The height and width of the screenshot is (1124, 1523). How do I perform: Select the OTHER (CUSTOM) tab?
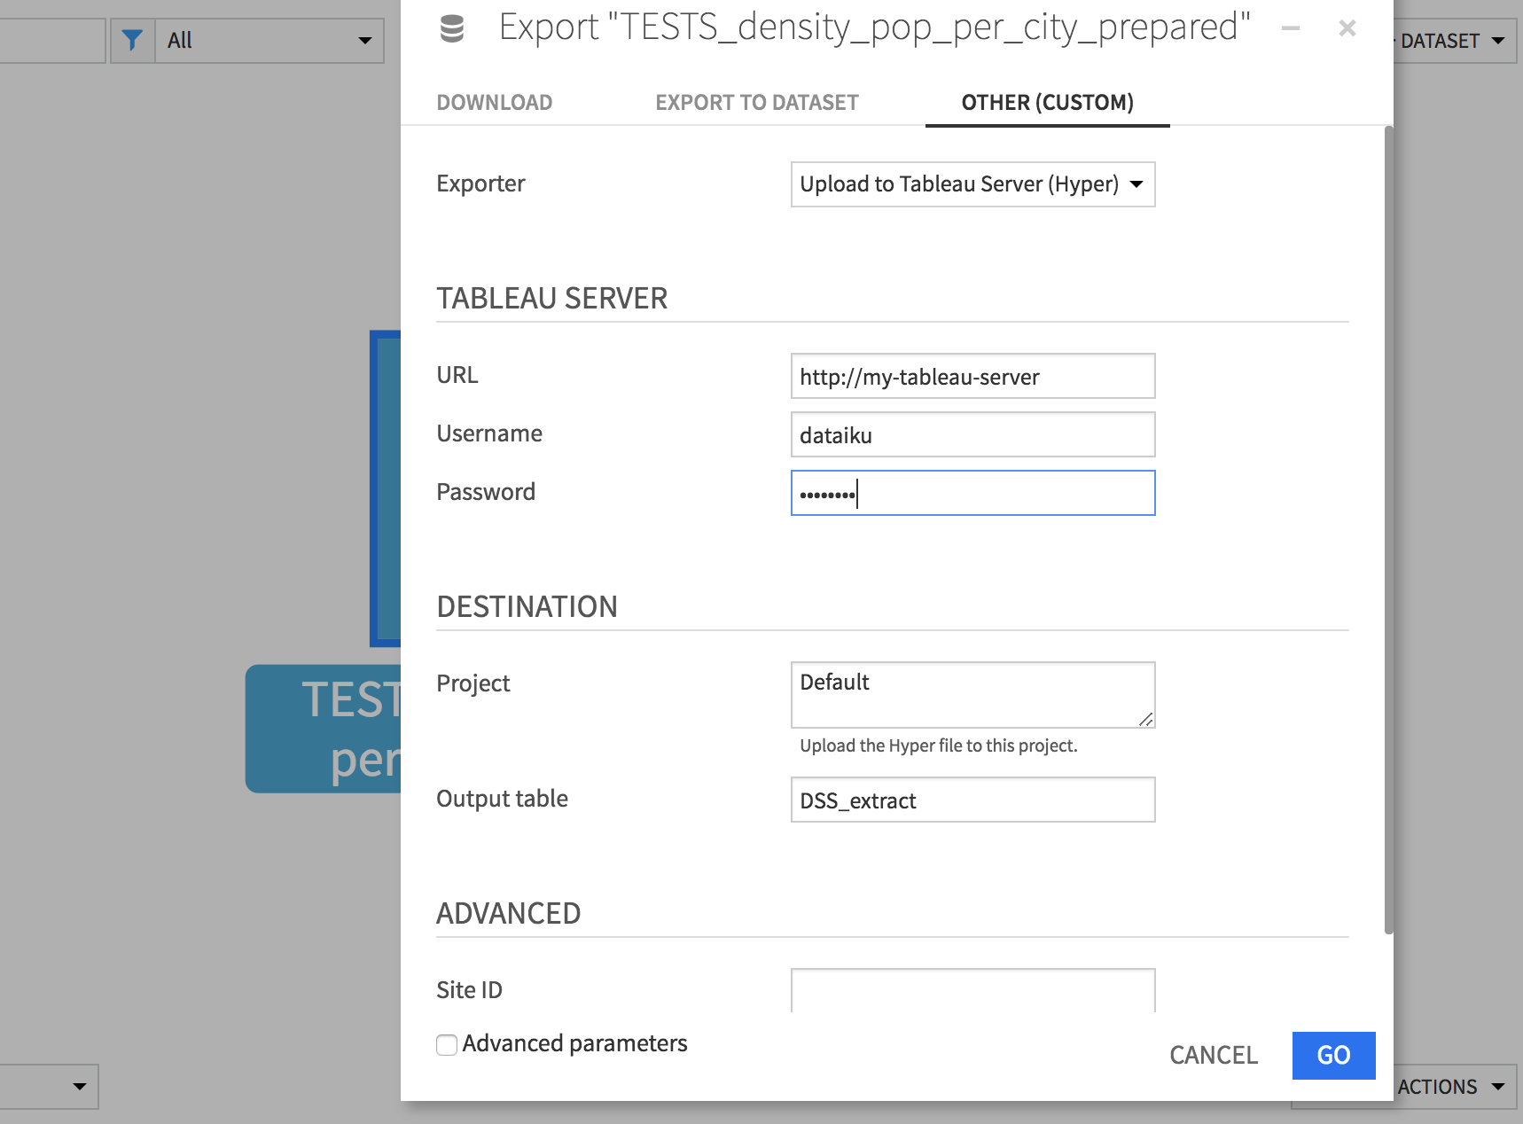(x=1047, y=103)
